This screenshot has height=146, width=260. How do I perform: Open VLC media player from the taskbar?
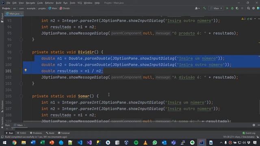[145, 142]
